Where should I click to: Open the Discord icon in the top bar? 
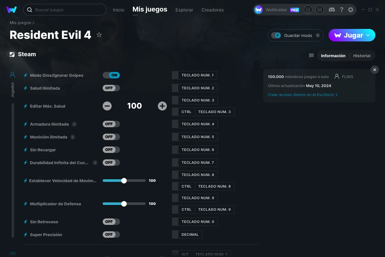(332, 10)
